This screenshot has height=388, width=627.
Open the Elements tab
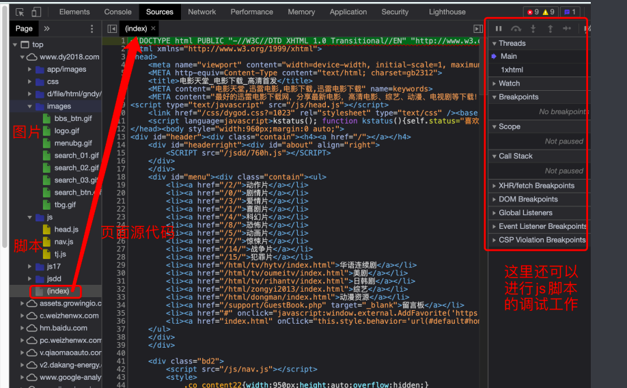coord(74,12)
